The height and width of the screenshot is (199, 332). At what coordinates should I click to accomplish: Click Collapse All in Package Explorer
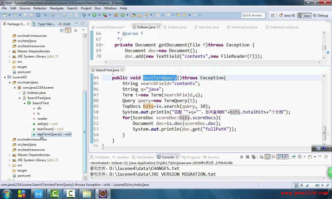click(x=62, y=30)
